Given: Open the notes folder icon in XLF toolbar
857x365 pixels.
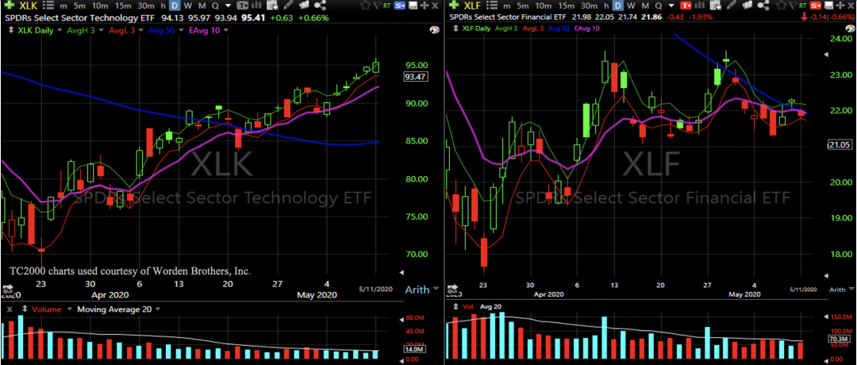Looking at the screenshot, I should [x=747, y=6].
